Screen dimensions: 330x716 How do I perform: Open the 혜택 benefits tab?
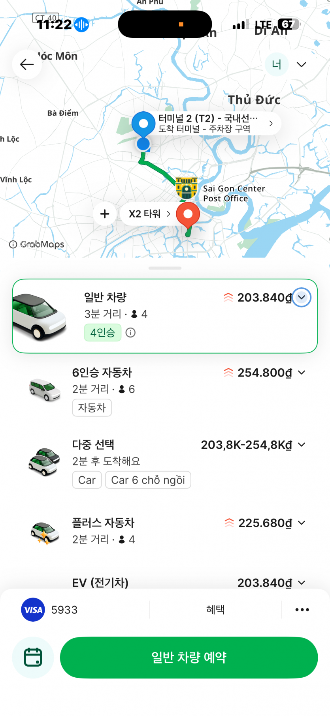pos(215,610)
